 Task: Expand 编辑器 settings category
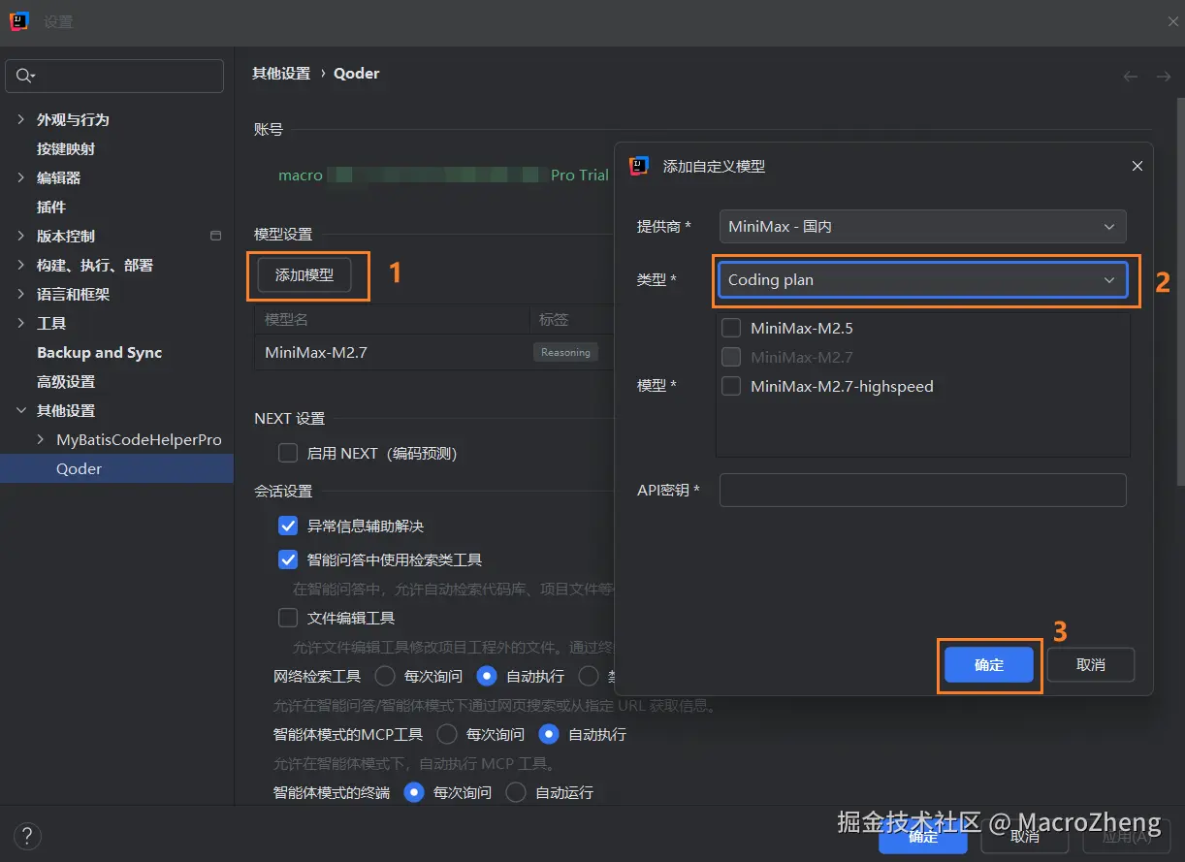tap(21, 177)
